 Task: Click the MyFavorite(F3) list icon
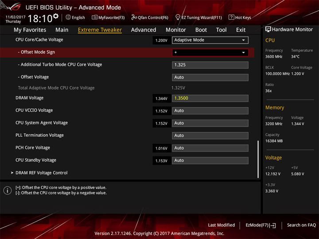click(94, 17)
